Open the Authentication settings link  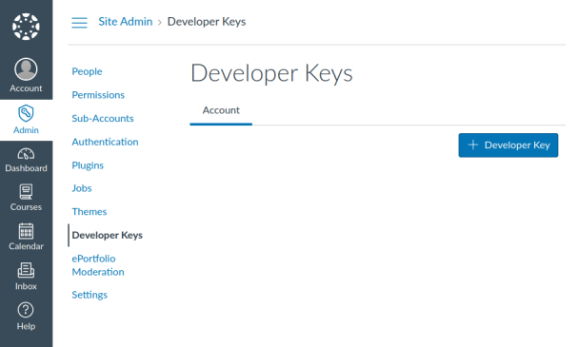(105, 142)
